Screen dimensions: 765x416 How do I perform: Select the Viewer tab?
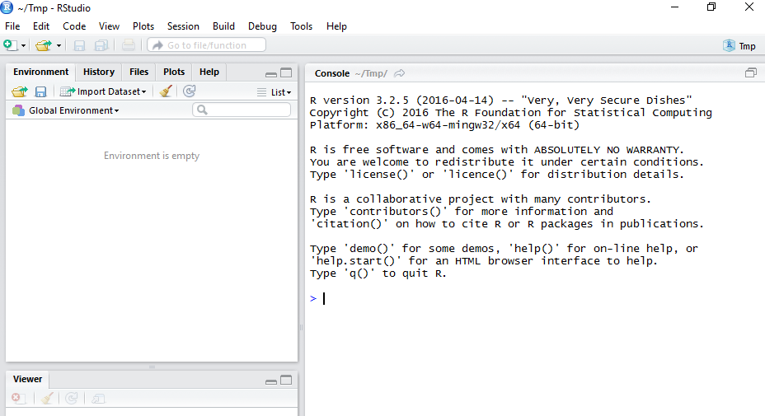point(27,379)
